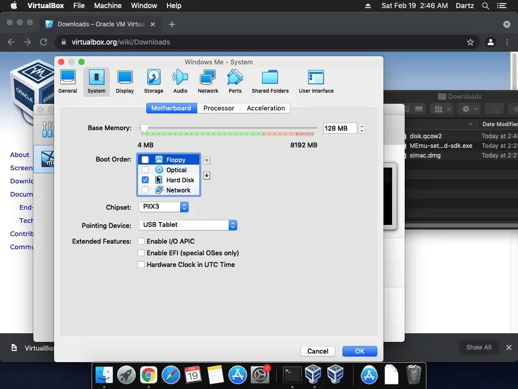Open the File menu
This screenshot has height=389, width=518.
[78, 6]
